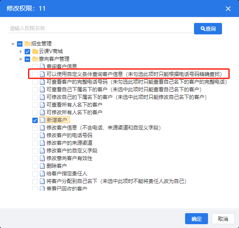The image size is (239, 228).
Task: Collapse the 招生管理 tree node
Action: [13, 44]
